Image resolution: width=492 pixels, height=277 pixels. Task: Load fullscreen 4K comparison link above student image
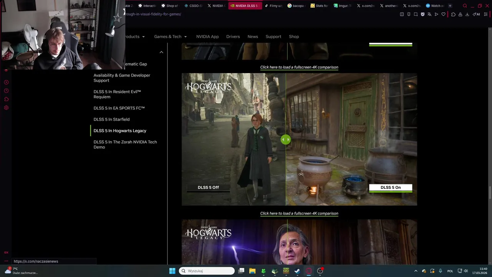click(x=299, y=67)
